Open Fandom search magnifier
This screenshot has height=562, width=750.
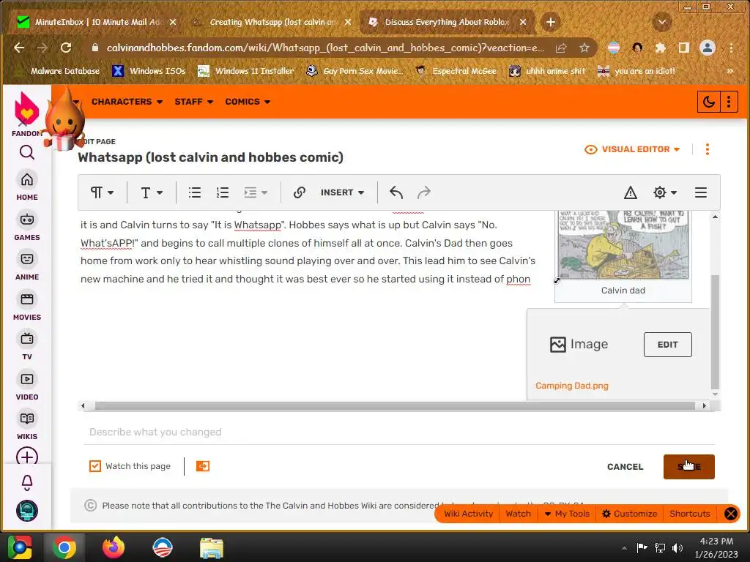coord(27,152)
